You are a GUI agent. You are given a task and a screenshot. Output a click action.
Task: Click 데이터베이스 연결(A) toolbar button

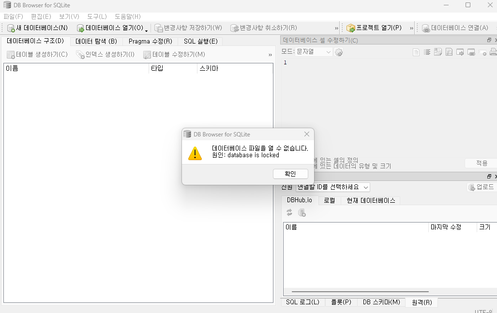pyautogui.click(x=455, y=28)
